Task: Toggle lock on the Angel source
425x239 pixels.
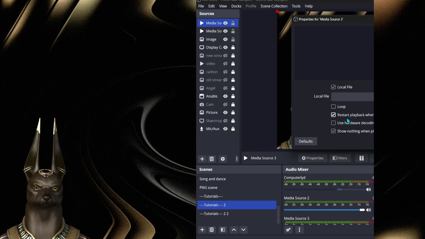Action: click(x=233, y=88)
